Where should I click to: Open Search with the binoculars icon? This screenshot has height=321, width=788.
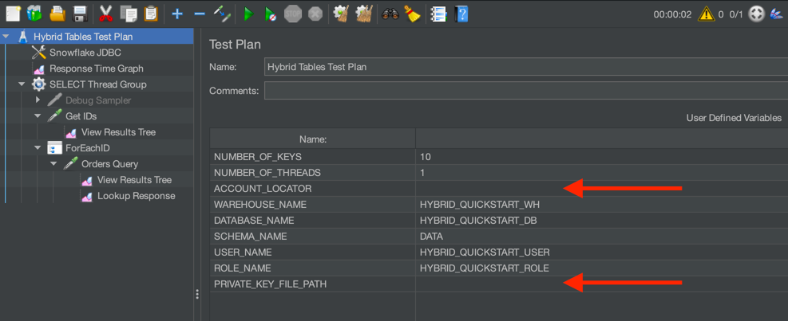tap(390, 14)
